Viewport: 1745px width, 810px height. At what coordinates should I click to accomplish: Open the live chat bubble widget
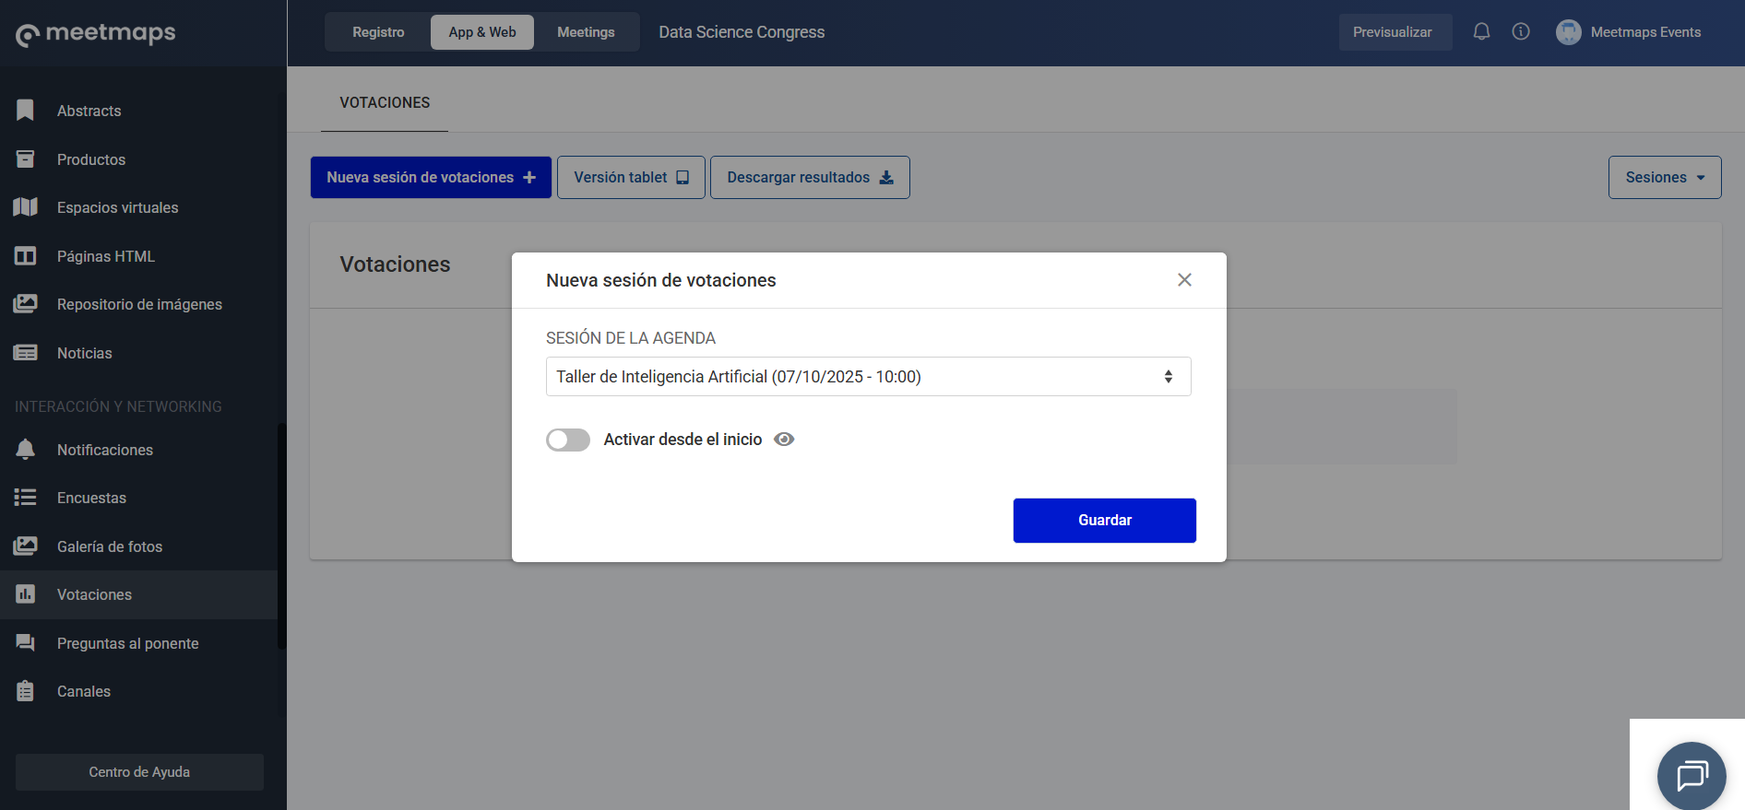coord(1691,776)
